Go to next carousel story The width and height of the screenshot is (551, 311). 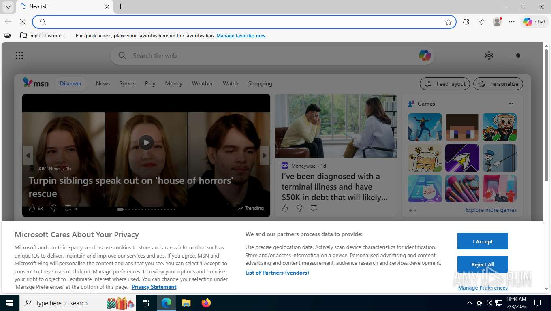264,155
